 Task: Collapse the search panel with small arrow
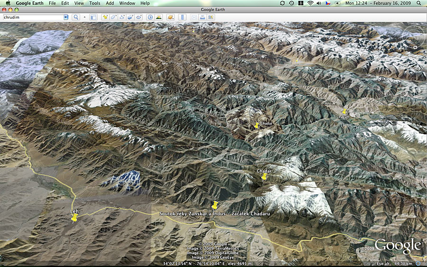click(85, 18)
